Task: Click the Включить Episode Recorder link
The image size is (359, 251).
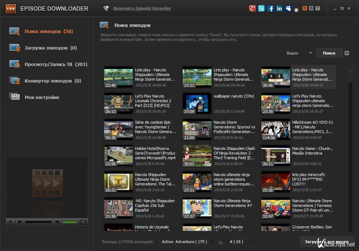Action: (142, 8)
